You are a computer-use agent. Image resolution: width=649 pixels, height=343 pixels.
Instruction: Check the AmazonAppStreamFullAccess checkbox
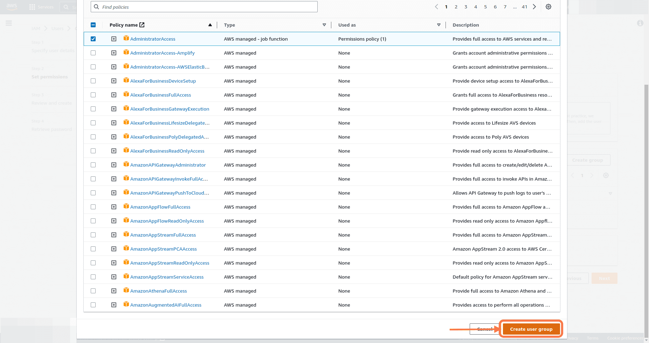tap(93, 235)
